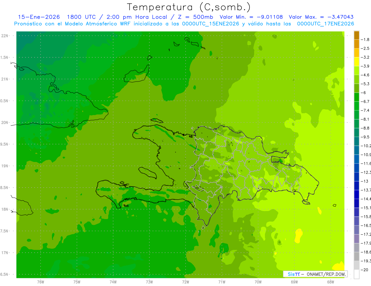Click the "SisTT - ONAMET/REP.DOM." credit box

coord(315,274)
